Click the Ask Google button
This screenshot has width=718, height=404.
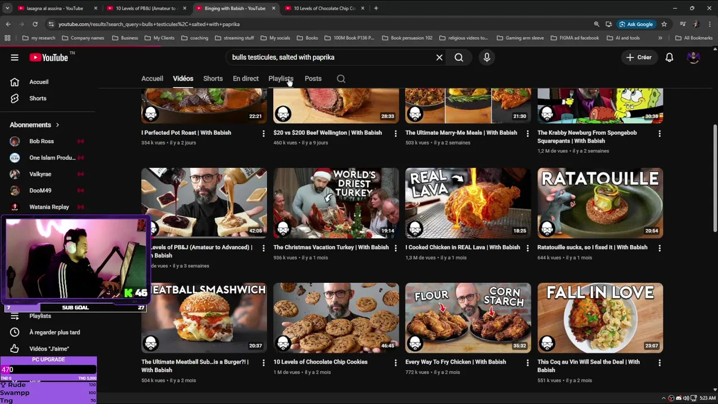tap(636, 24)
